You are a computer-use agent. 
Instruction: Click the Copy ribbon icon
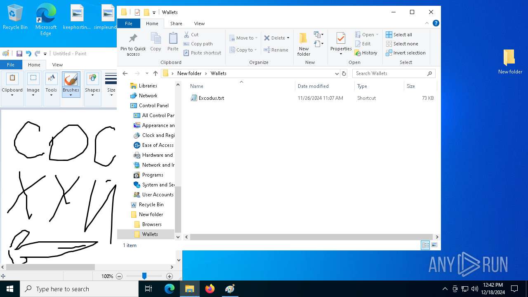[x=156, y=42]
